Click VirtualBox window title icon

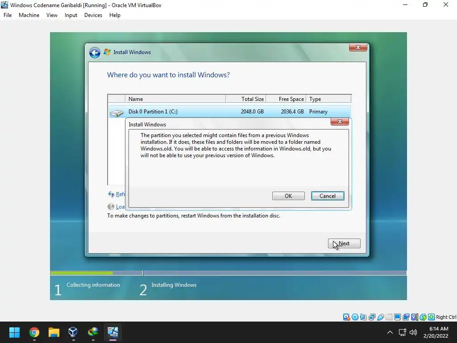pos(4,5)
